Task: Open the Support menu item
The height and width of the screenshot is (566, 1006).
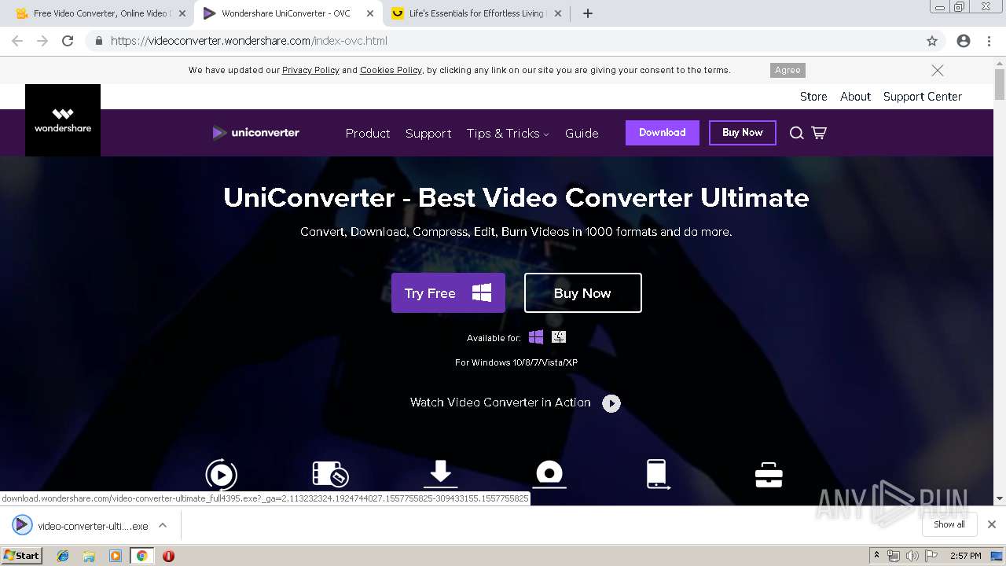Action: [x=428, y=134]
